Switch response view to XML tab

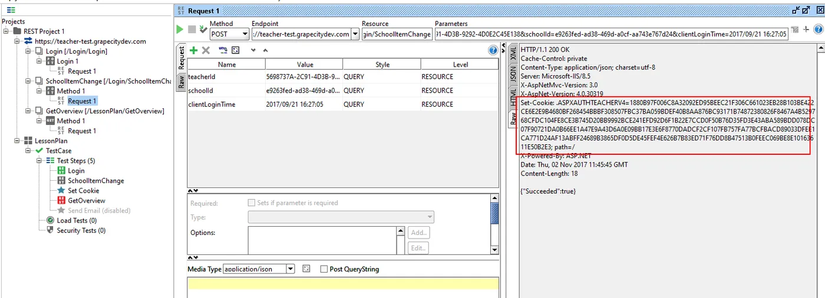(513, 55)
